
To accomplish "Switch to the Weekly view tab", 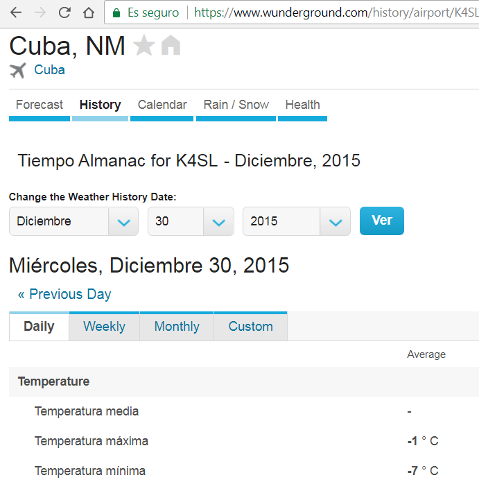I will tap(104, 327).
